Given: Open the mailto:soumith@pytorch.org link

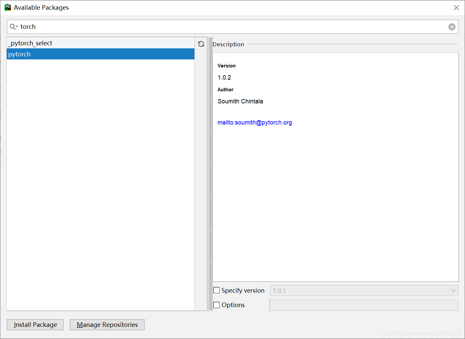Looking at the screenshot, I should coord(255,123).
